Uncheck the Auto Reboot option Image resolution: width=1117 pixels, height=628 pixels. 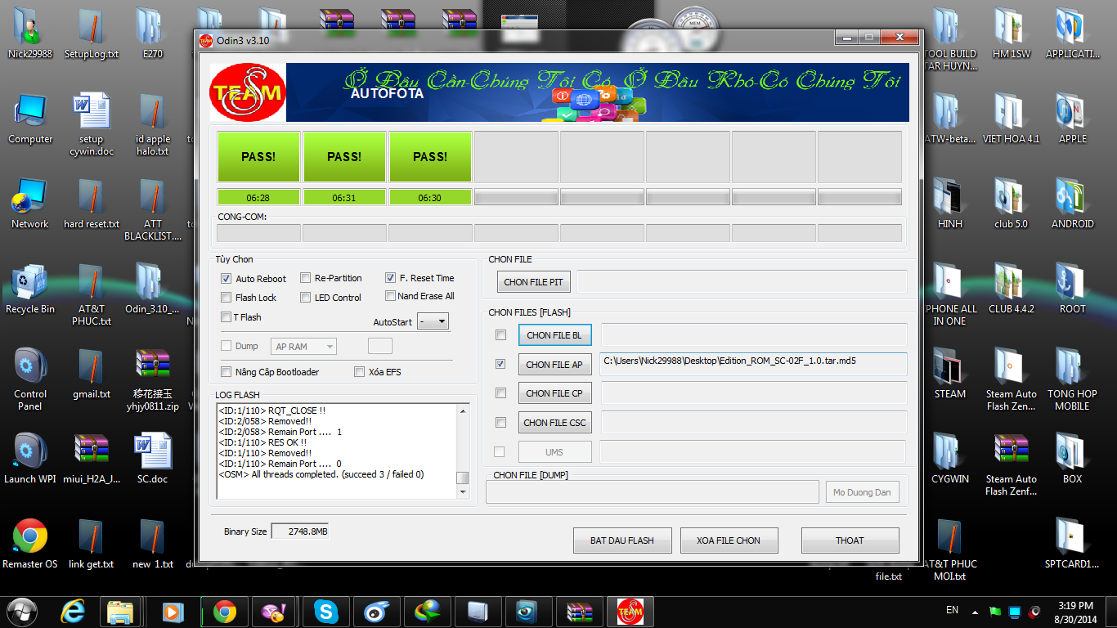[227, 279]
